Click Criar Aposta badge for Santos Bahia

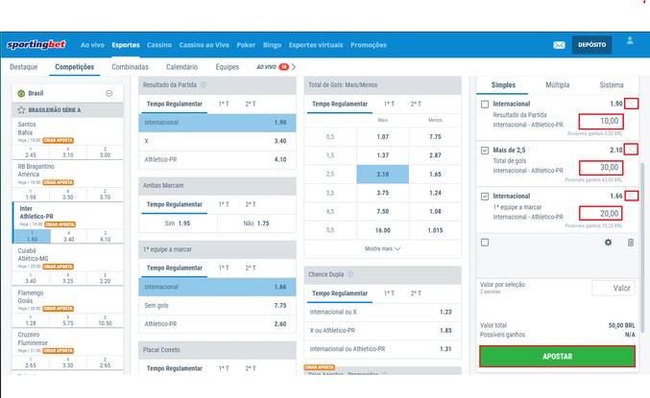point(58,140)
